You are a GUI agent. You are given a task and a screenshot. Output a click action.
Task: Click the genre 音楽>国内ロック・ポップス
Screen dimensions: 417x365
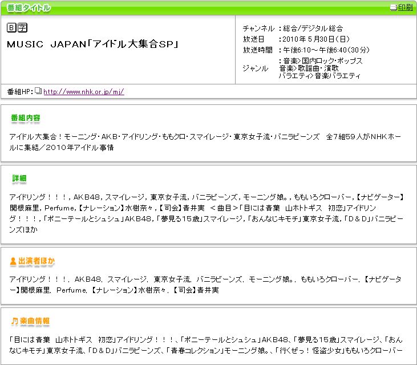click(322, 61)
